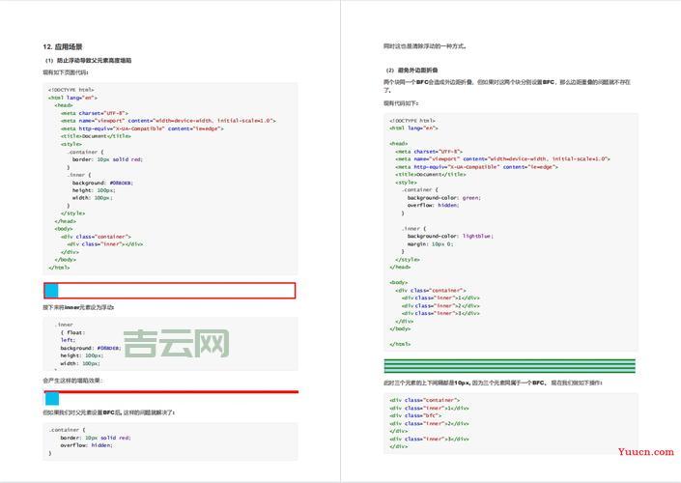The width and height of the screenshot is (681, 483).
Task: Click the '.container' overflow hidden code block at bottom left
Action: (169, 440)
